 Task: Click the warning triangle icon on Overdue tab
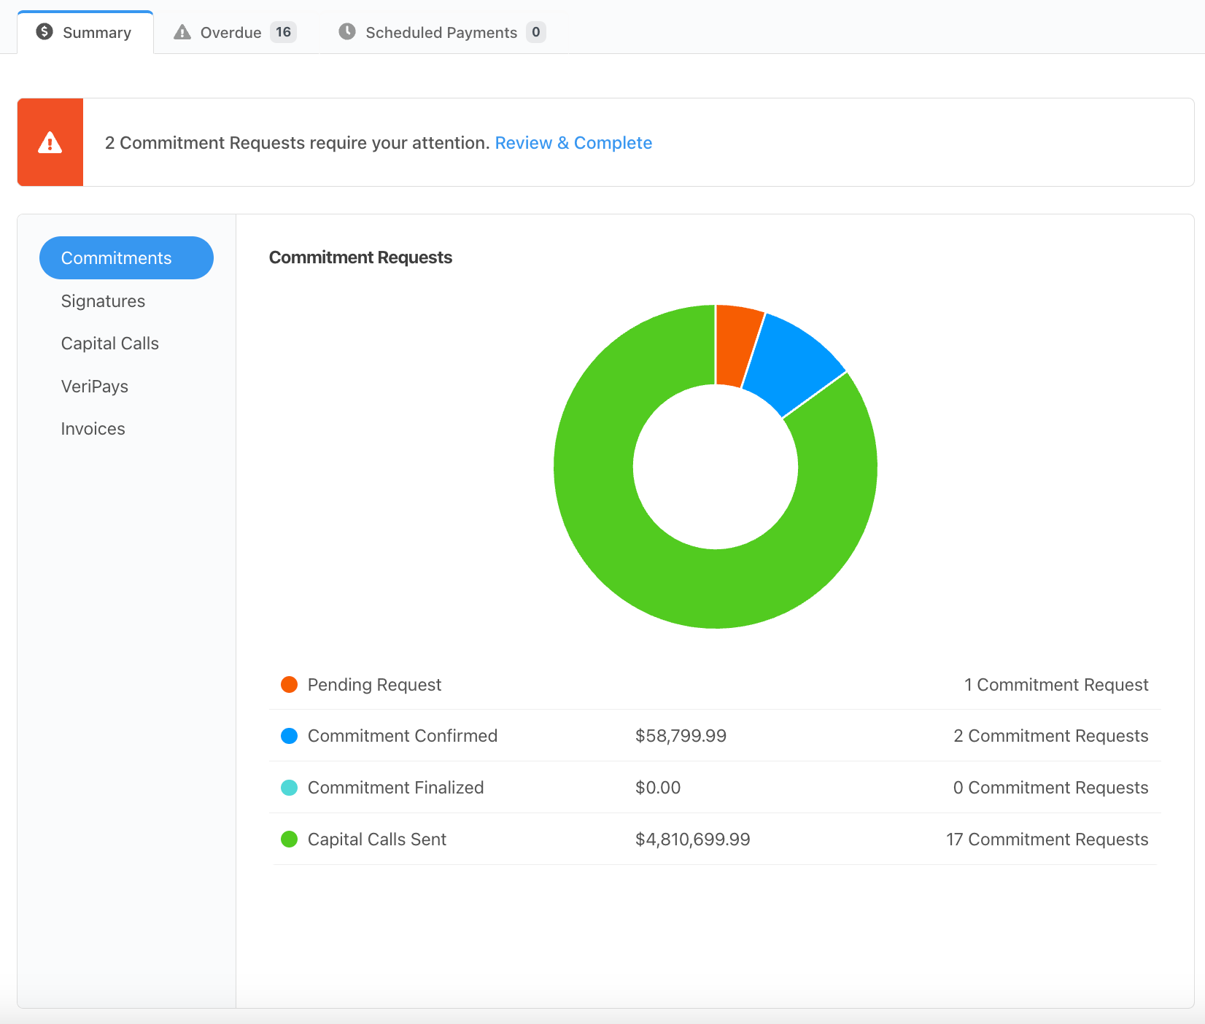[182, 31]
